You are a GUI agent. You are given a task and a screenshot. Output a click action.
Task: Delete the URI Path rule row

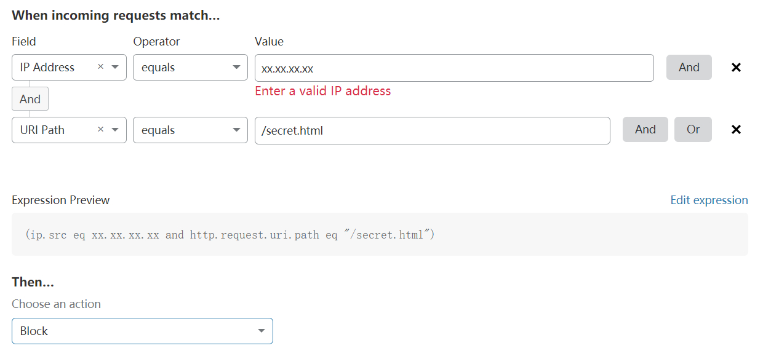coord(736,130)
